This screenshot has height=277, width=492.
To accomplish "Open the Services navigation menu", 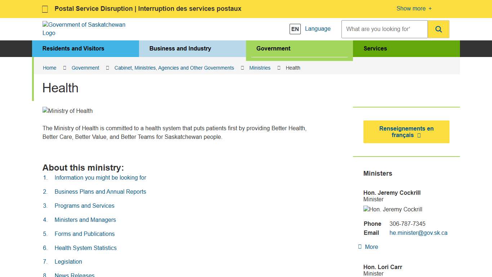I will pyautogui.click(x=375, y=48).
